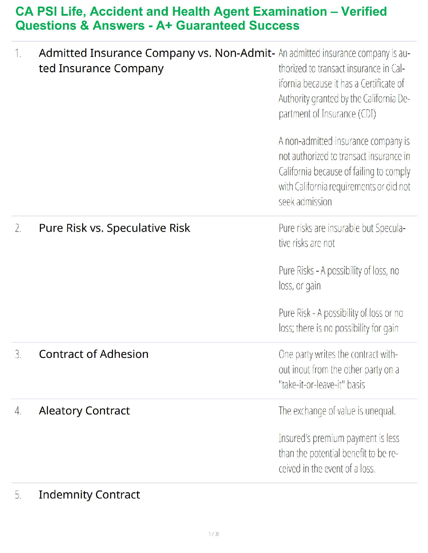The image size is (428, 553).
Task: Click the item number 2
Action: (18, 228)
